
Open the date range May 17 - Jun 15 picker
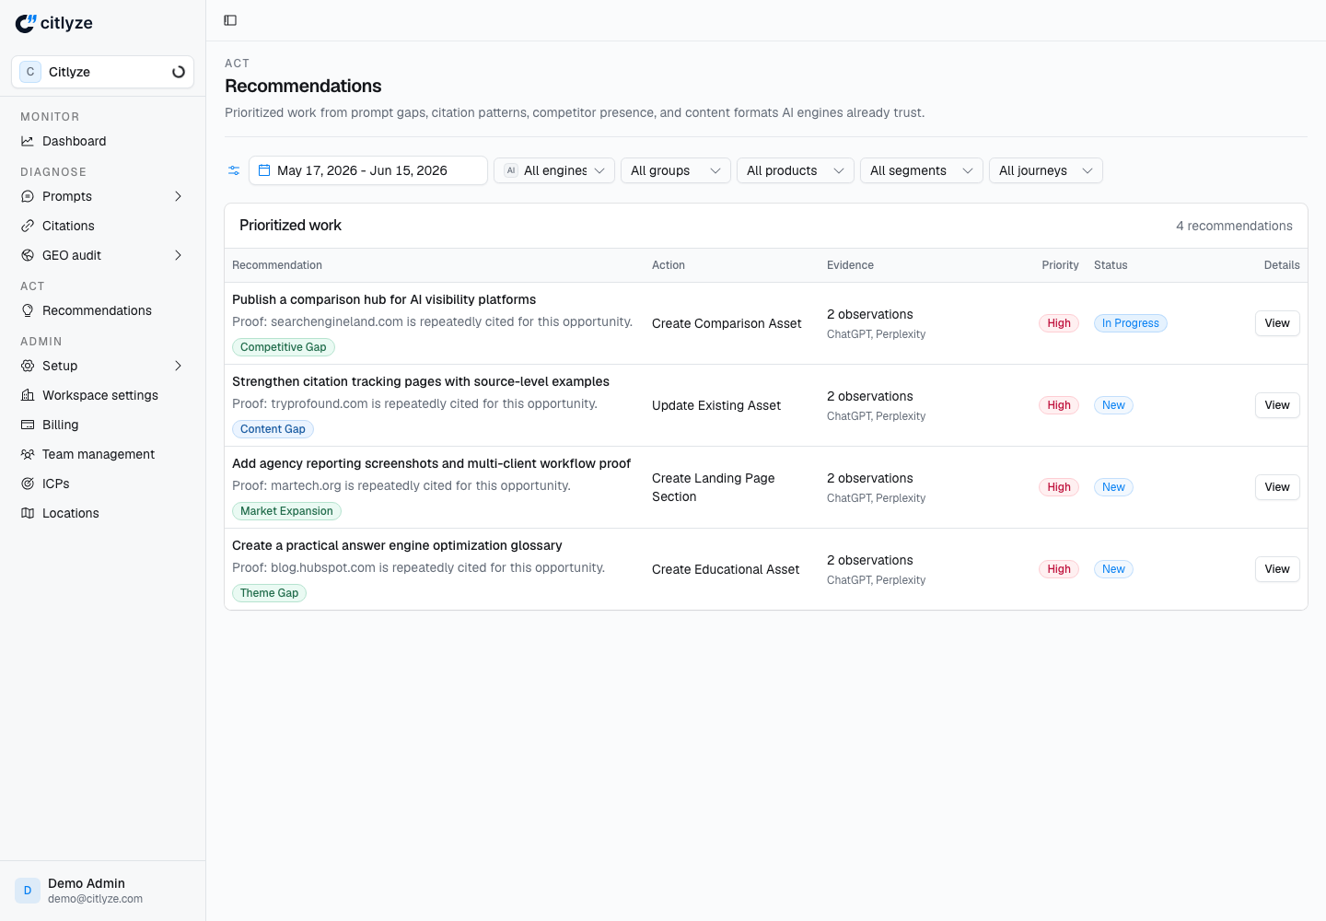(368, 170)
